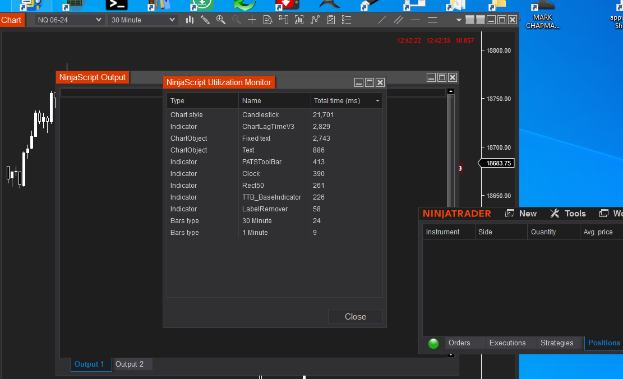Sort by the Type column header
This screenshot has height=379, width=623.
[x=202, y=101]
